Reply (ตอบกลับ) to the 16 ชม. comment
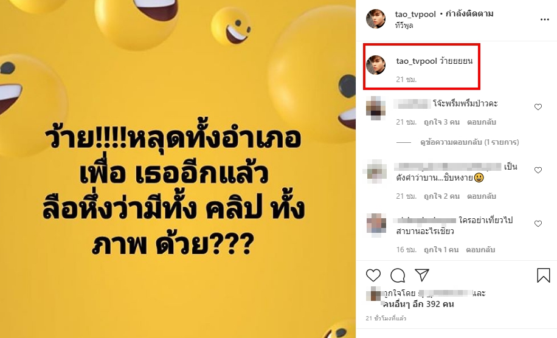557x338 pixels. coord(480,250)
